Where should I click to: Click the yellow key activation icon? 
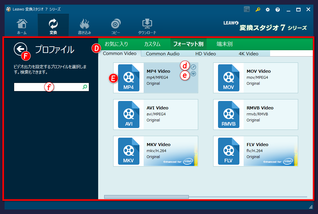click(x=258, y=10)
